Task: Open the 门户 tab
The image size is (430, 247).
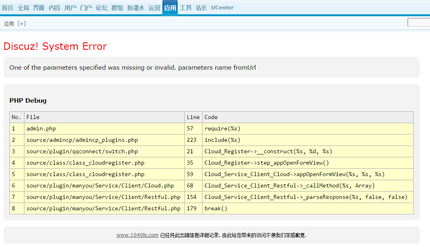Action: 86,8
